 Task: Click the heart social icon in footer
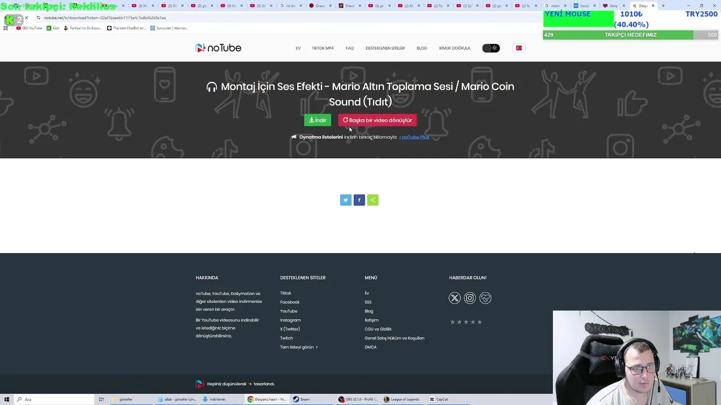[486, 298]
